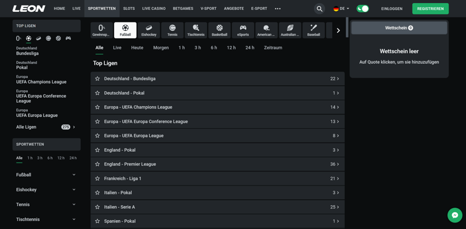Open the Wettschein betslip header
The image size is (466, 229).
tap(399, 28)
